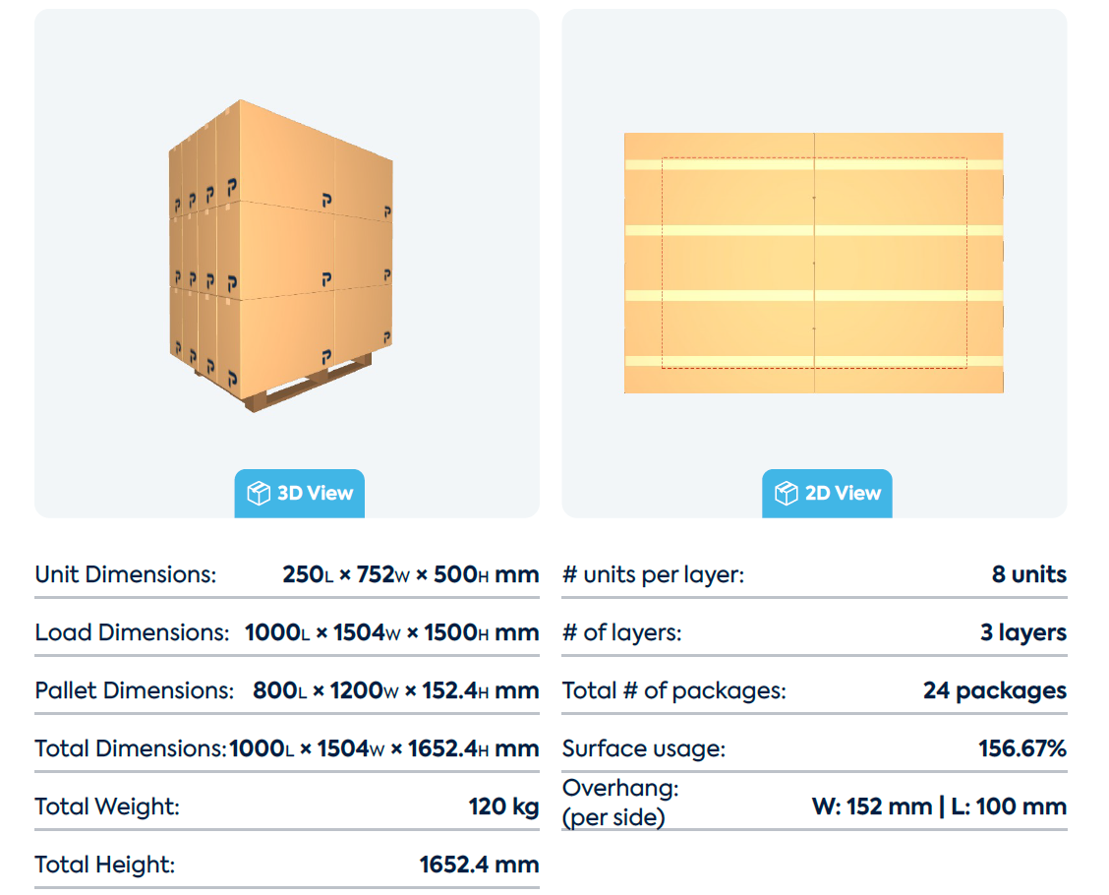The height and width of the screenshot is (895, 1109).
Task: Click the Pallet Dimensions value
Action: point(396,690)
